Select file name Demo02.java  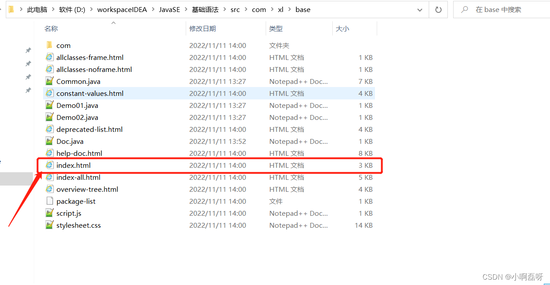coord(77,117)
